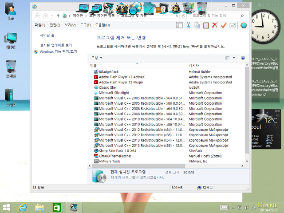284x213 pixels.
Task: Open Windows 기능 켜기/끄기 link
Action: pos(58,52)
